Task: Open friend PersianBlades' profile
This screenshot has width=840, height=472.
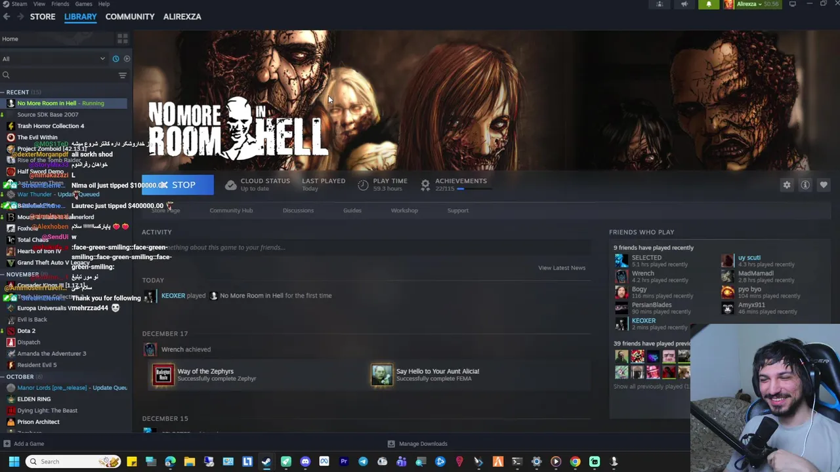Action: [651, 305]
